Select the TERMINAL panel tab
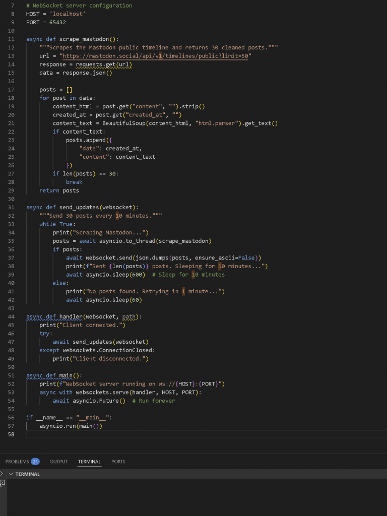387x516 pixels. click(89, 462)
